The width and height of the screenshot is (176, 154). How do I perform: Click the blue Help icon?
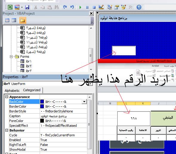[139, 7]
